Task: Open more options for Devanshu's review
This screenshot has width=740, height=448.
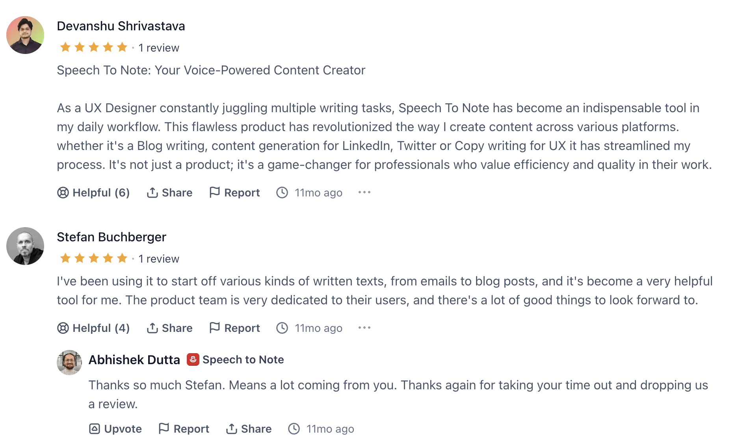Action: [x=364, y=193]
